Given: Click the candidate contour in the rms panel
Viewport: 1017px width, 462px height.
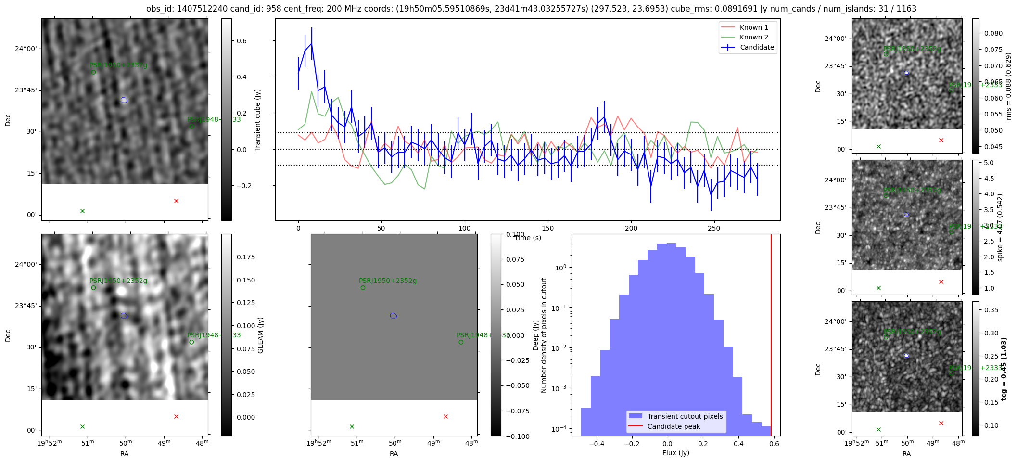Looking at the screenshot, I should [906, 73].
